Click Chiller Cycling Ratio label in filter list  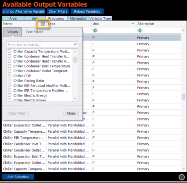point(29,81)
